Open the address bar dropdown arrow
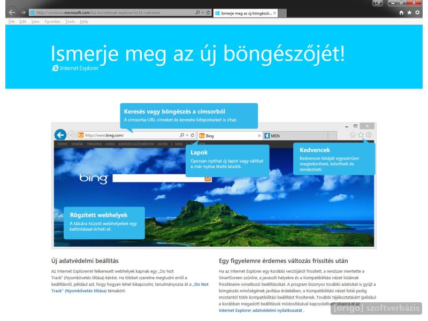Image resolution: width=428 pixels, height=321 pixels. [203, 12]
